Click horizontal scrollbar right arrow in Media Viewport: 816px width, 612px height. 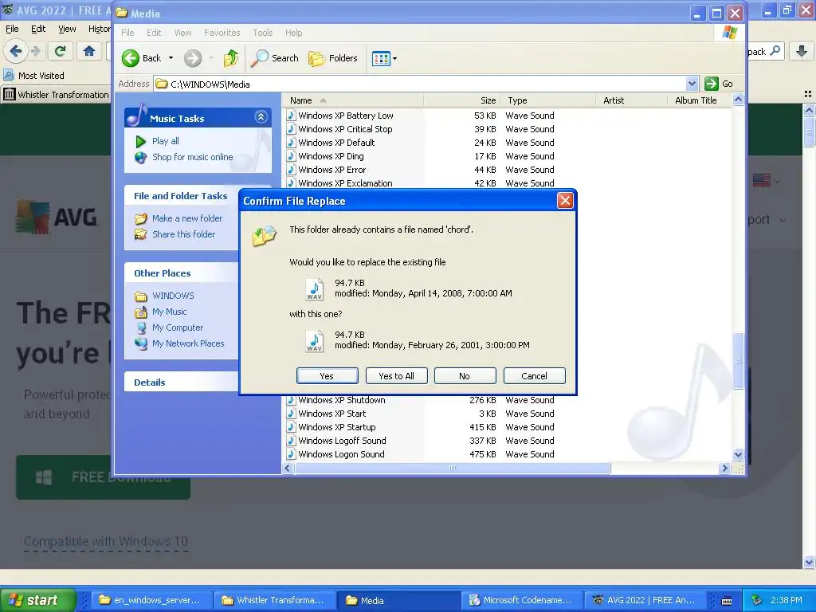coord(724,469)
